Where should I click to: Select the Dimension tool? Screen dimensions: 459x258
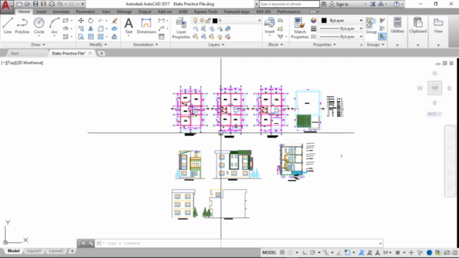click(x=146, y=26)
